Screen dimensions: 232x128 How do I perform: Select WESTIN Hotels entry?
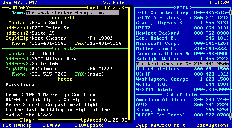click(x=182, y=89)
